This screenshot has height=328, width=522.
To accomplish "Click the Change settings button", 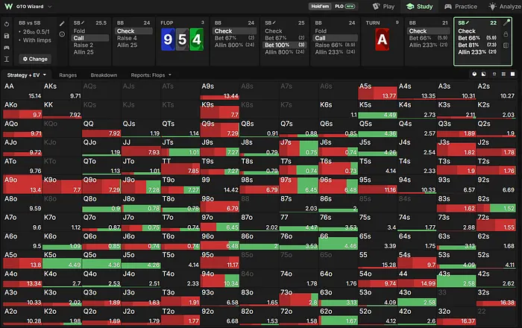I will (x=35, y=59).
